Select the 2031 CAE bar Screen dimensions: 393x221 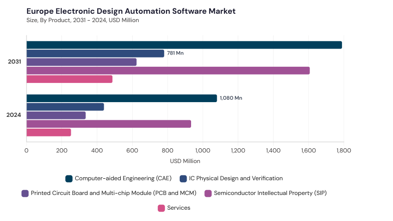(184, 45)
